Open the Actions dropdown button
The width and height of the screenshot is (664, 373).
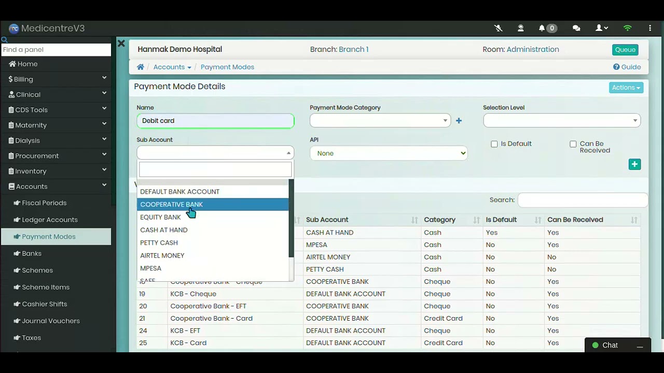[x=626, y=88]
